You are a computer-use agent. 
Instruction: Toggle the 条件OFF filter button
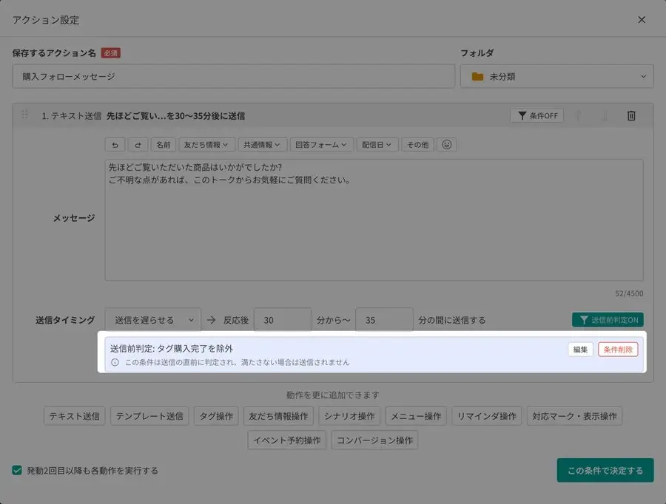click(537, 115)
